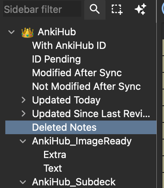164x188 pixels.
Task: Collapse the AnkiHub_ImageReady node
Action: click(x=23, y=141)
